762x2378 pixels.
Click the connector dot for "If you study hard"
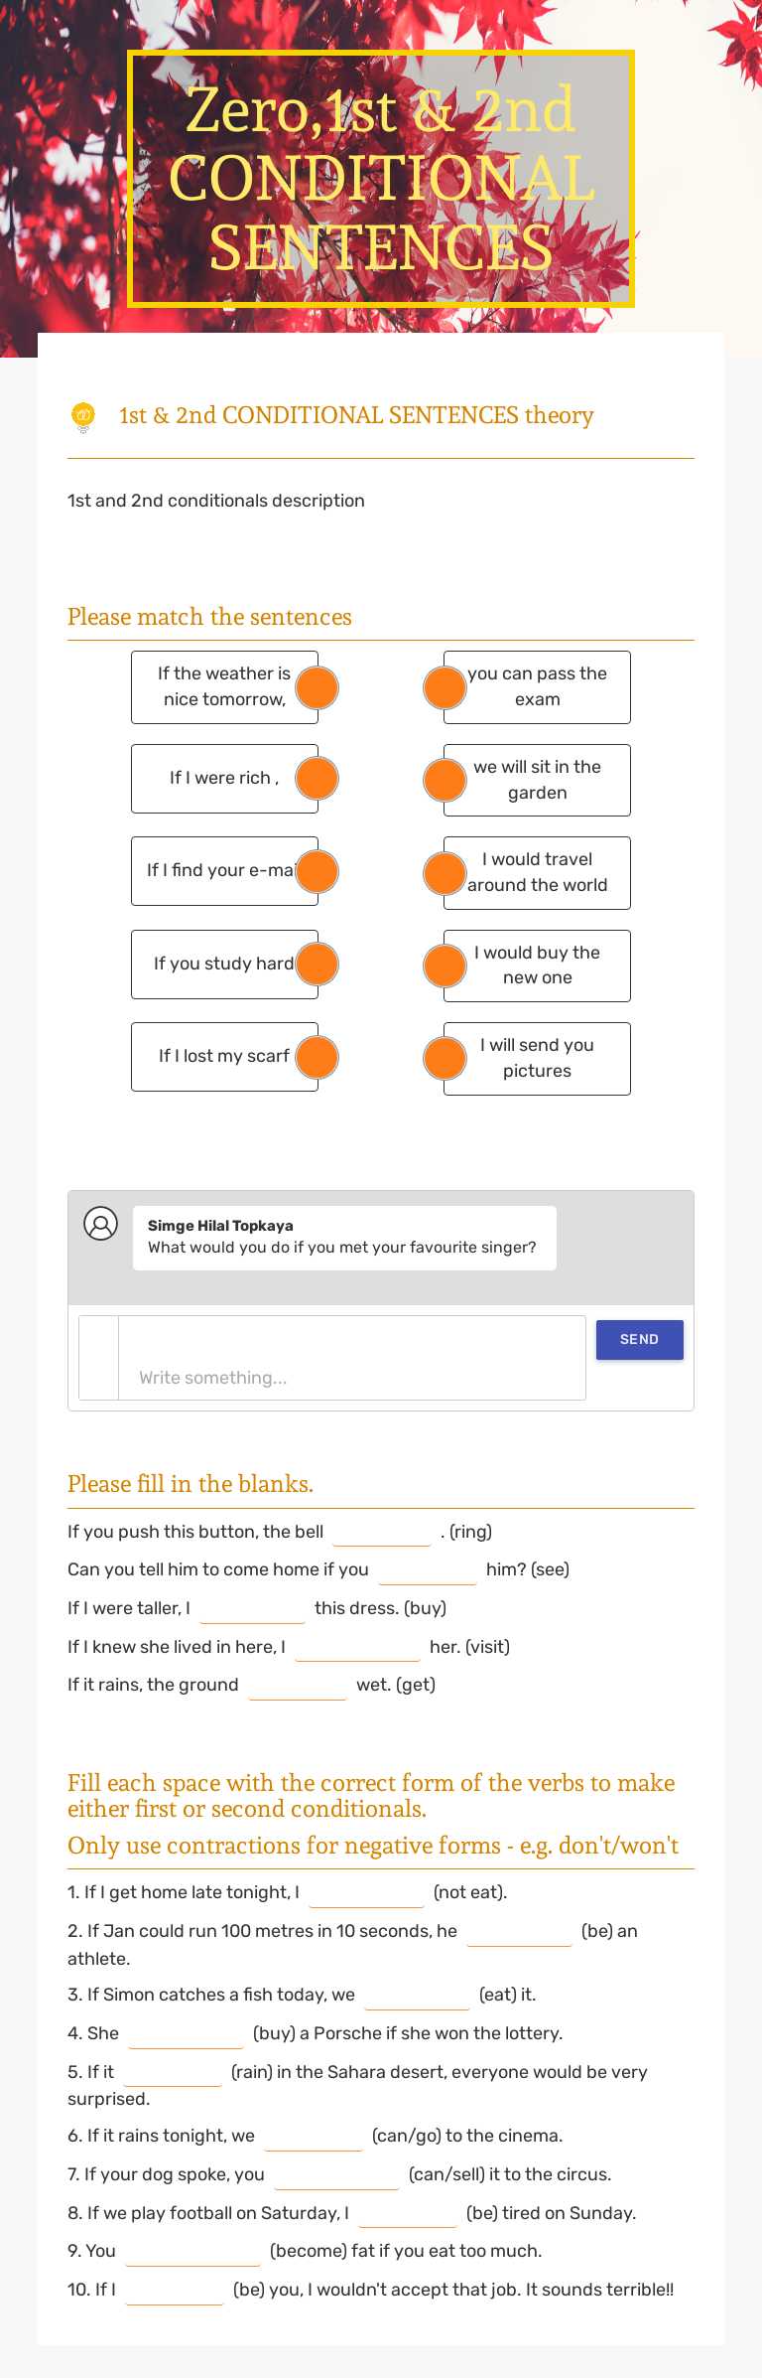317,964
